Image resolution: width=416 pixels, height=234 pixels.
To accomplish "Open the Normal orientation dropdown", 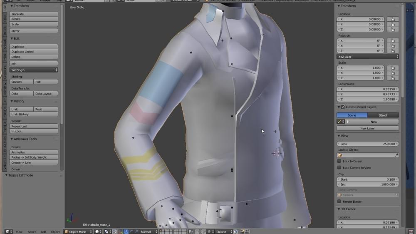I will [149, 232].
